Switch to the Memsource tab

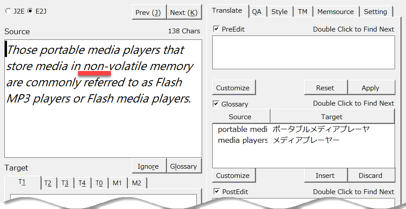coord(336,12)
